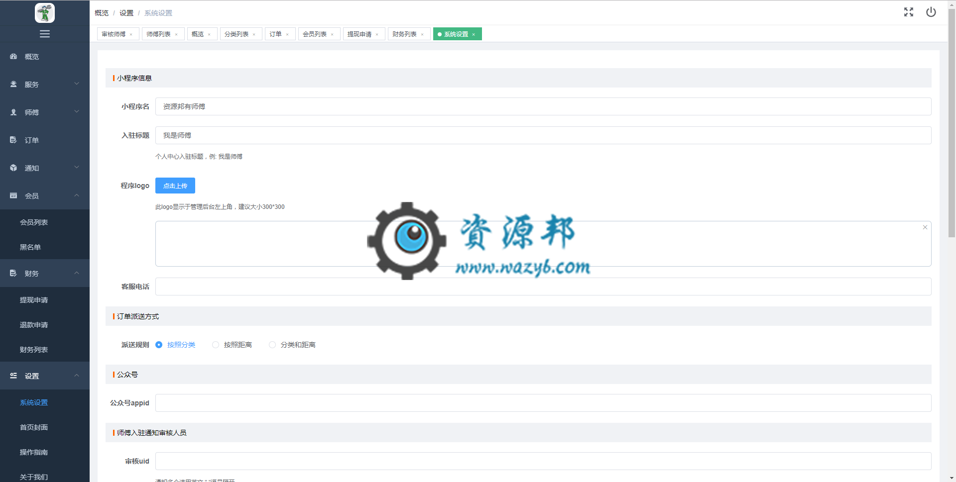This screenshot has width=956, height=482.
Task: Expand the 通知 menu chevron
Action: [77, 168]
